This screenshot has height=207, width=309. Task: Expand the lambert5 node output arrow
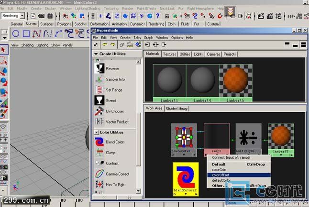pos(291,155)
